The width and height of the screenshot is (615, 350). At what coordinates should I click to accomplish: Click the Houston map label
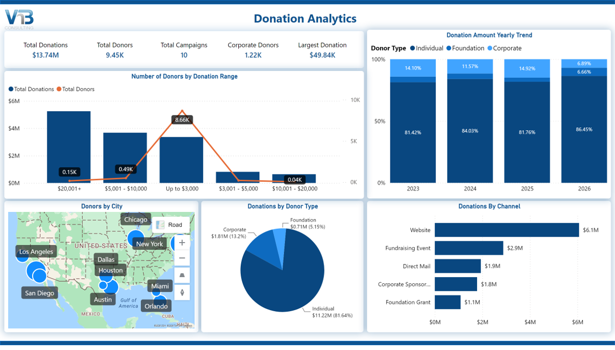pos(111,270)
